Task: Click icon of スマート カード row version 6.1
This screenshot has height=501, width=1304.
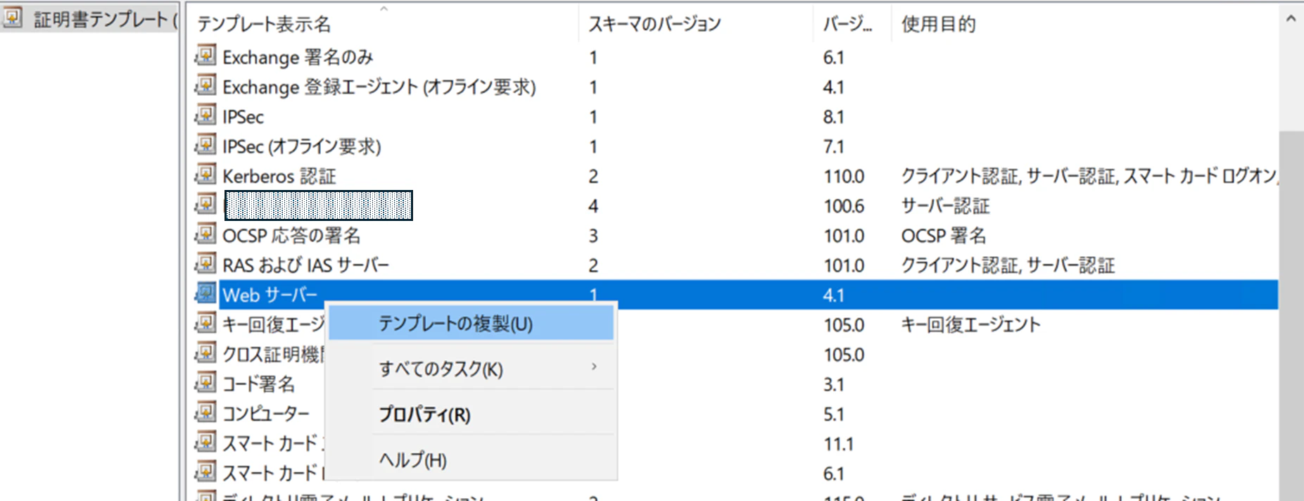Action: point(205,471)
